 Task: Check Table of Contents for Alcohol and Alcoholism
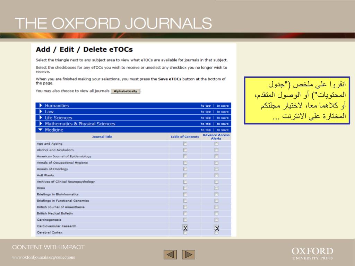point(185,150)
